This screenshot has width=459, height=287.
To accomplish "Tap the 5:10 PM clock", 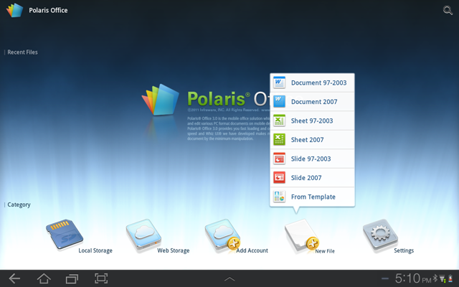I will pyautogui.click(x=413, y=278).
